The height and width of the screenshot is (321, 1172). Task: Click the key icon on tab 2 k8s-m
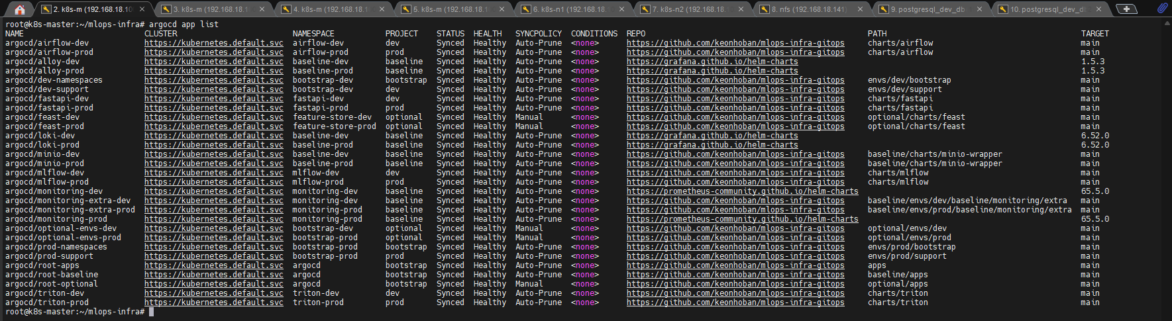[46, 9]
